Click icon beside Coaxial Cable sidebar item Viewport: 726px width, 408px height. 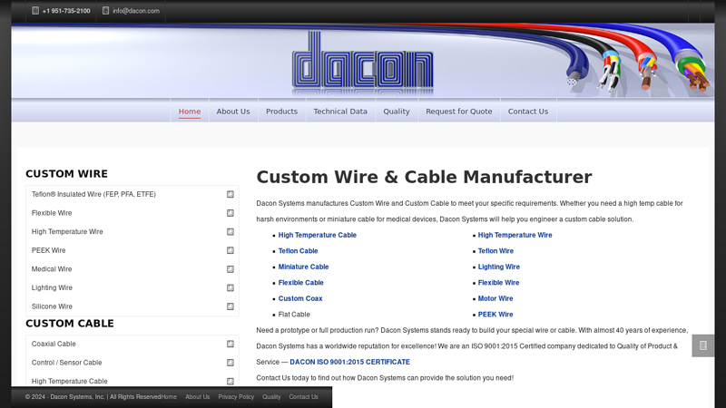(231, 344)
